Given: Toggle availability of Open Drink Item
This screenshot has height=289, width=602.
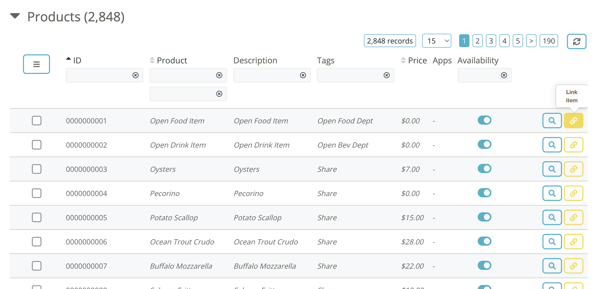Looking at the screenshot, I should tap(484, 144).
